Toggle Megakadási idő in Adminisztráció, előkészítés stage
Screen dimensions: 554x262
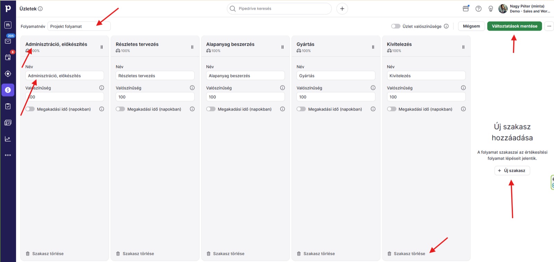tap(30, 109)
